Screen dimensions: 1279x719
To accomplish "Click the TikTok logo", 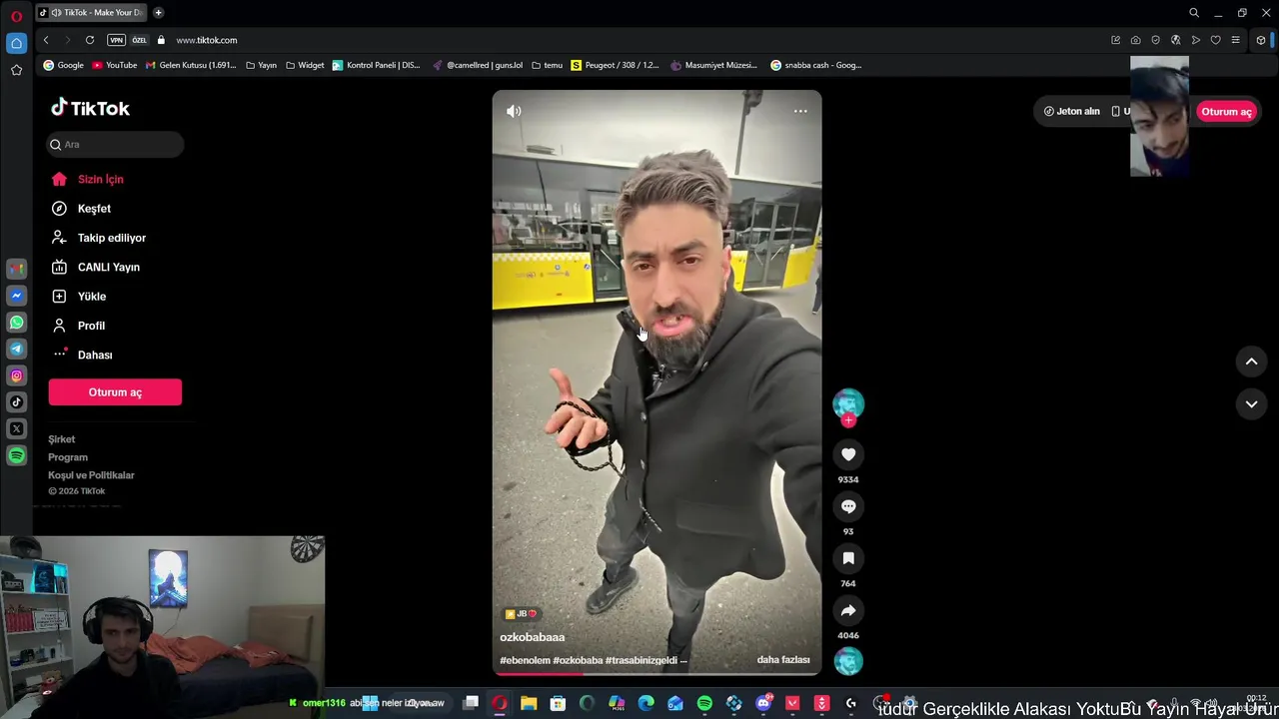I will [90, 108].
